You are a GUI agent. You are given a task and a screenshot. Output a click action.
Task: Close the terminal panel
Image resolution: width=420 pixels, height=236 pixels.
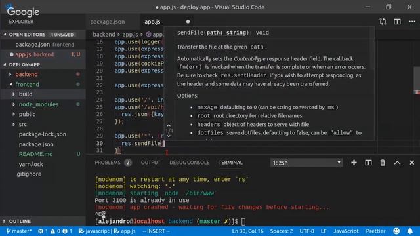(x=412, y=163)
